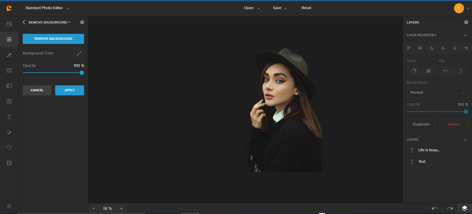Open the Graphics heart icon

9,148
